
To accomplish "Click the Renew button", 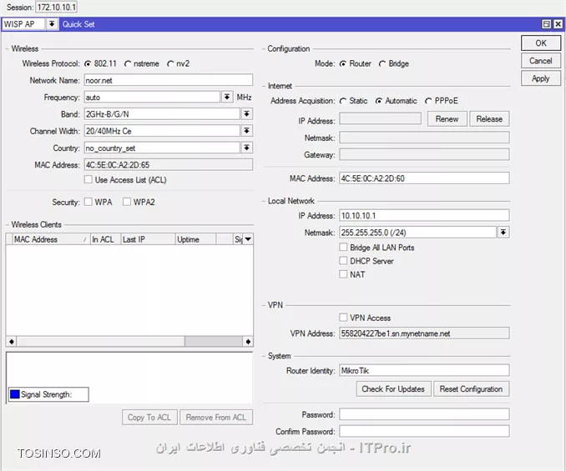I will pos(447,119).
